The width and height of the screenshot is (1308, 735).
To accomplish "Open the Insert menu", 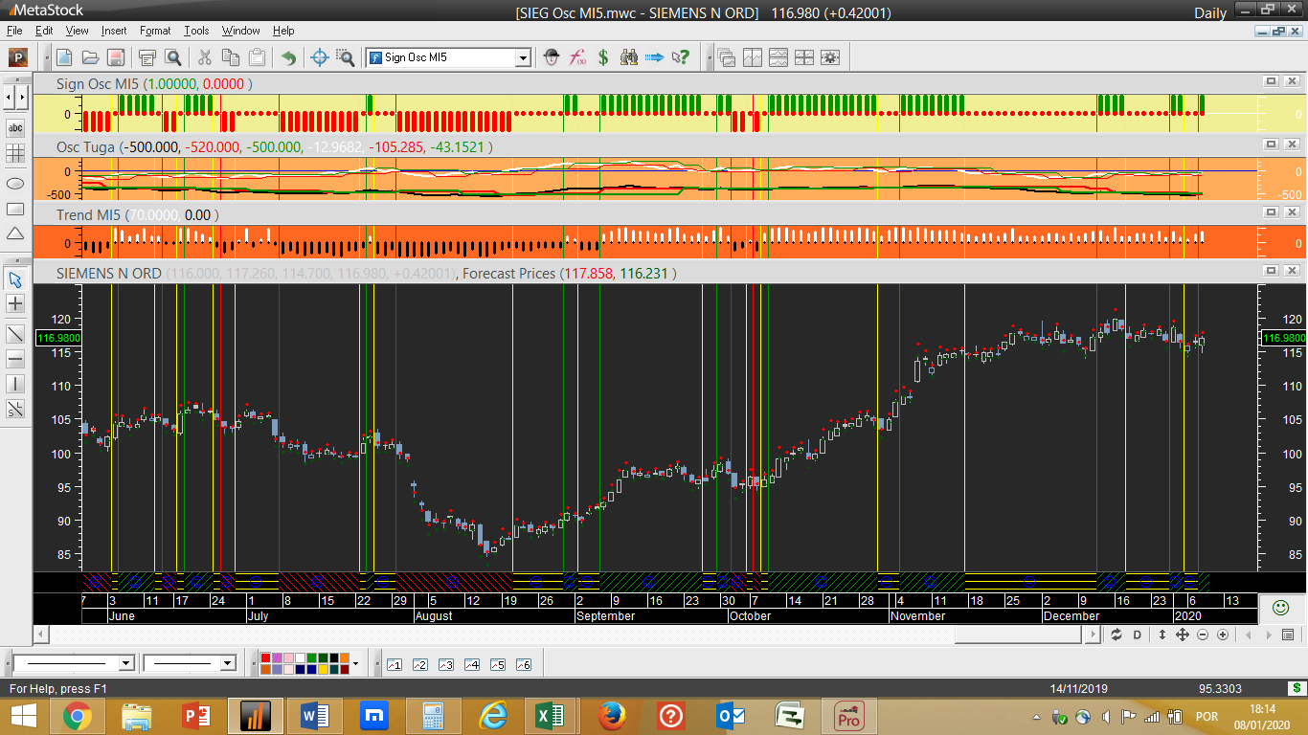I will pyautogui.click(x=113, y=31).
